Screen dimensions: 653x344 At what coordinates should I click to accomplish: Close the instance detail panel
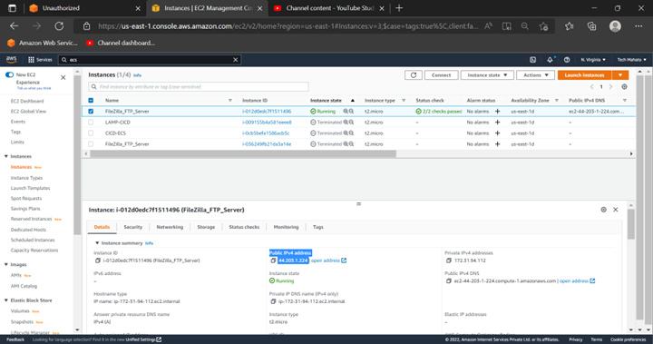point(616,210)
